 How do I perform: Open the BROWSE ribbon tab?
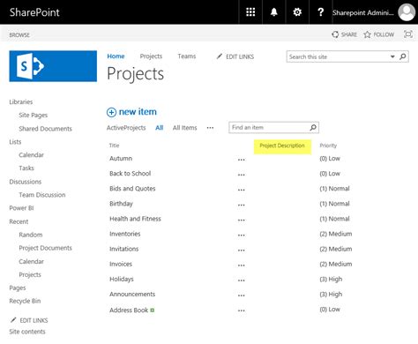(19, 34)
